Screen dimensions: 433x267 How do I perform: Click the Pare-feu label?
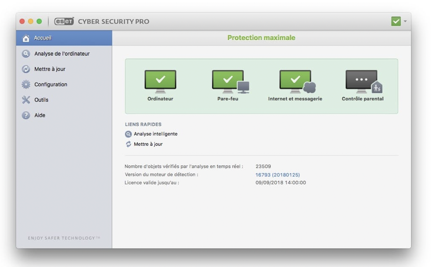228,99
